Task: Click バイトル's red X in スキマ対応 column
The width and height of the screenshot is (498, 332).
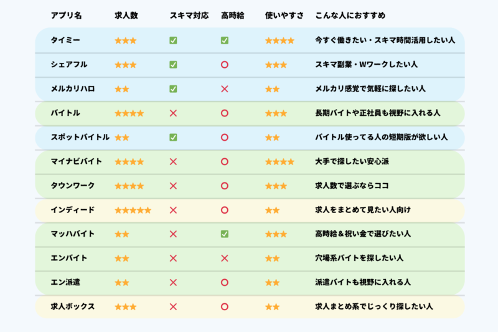Action: [173, 113]
